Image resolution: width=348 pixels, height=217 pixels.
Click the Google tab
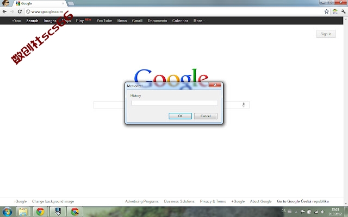tap(40, 4)
